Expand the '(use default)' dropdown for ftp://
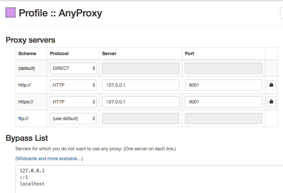The width and height of the screenshot is (283, 193). [73, 118]
